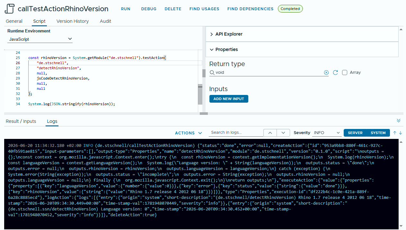406x230 pixels.
Task: Click the code editor vertical scrollbar thumb
Action: pyautogui.click(x=200, y=94)
